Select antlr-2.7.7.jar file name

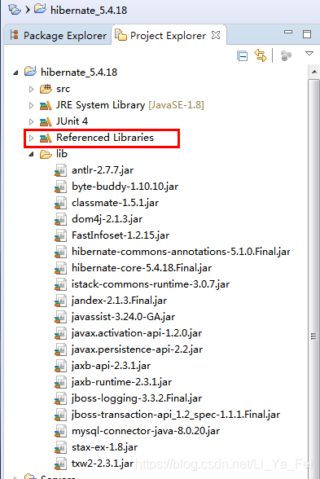click(x=103, y=170)
